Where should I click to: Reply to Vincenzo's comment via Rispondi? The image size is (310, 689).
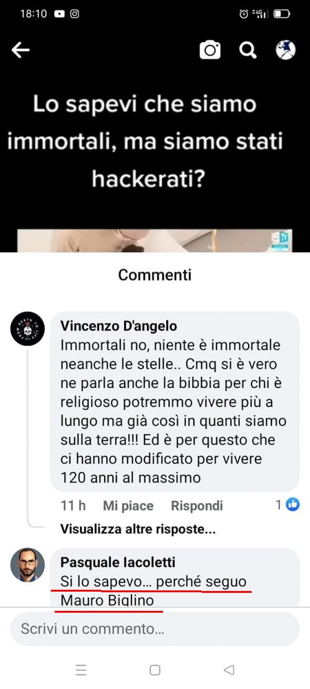click(x=197, y=506)
